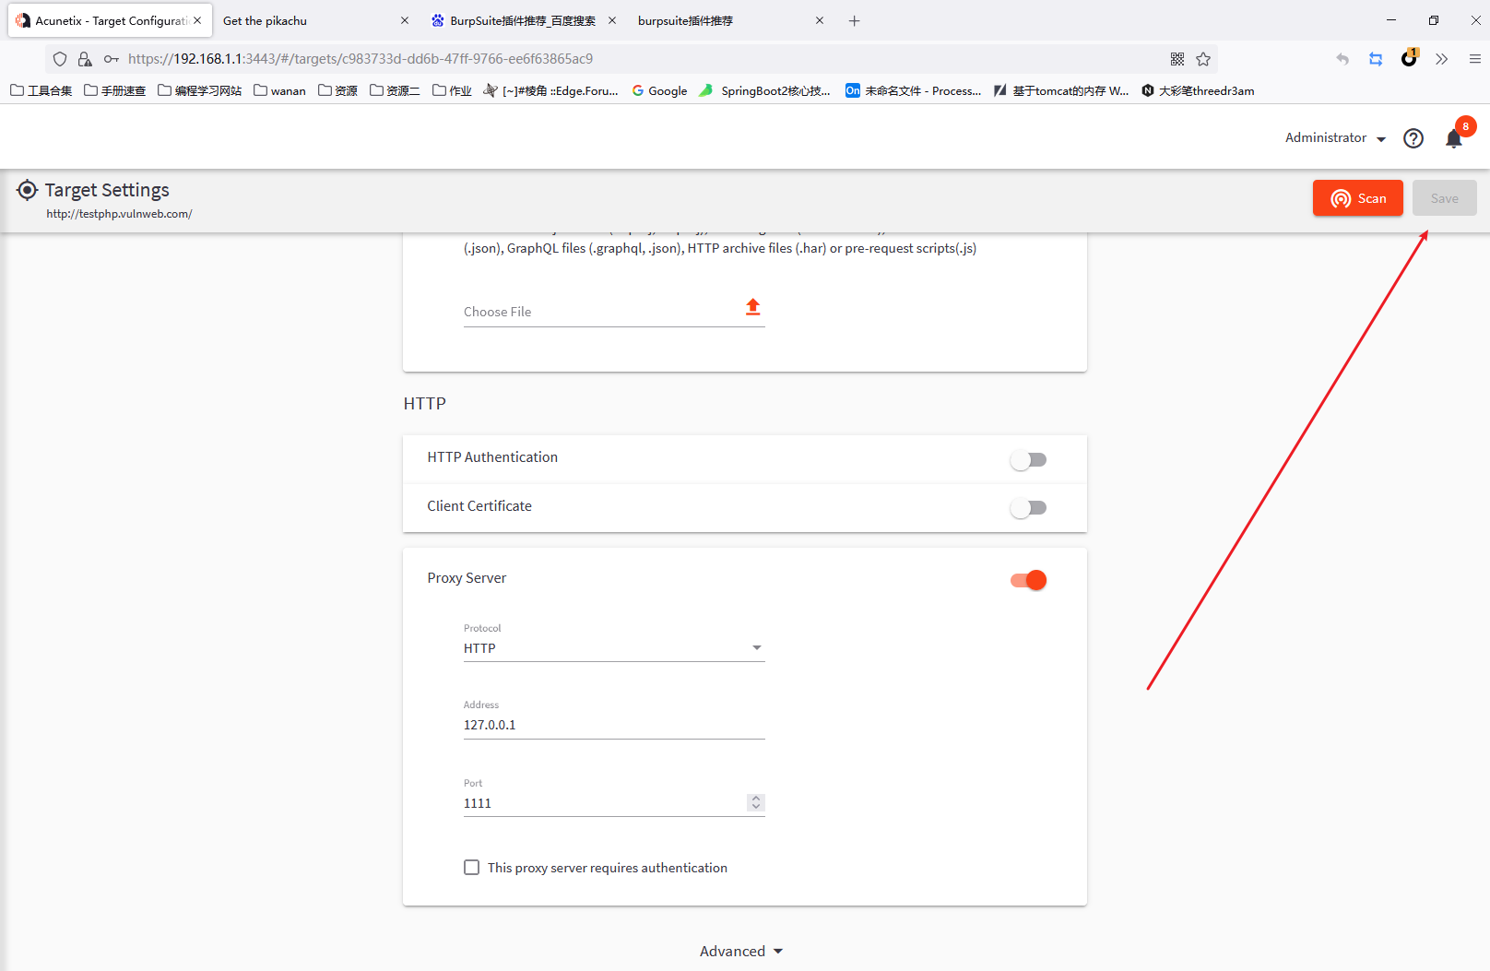Click the sync arrows toolbar icon
The width and height of the screenshot is (1490, 971).
(1376, 59)
